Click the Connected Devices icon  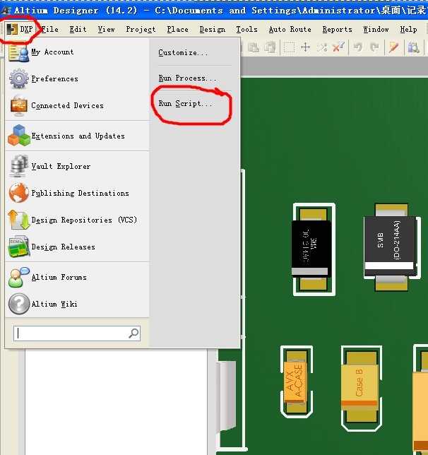click(x=18, y=105)
